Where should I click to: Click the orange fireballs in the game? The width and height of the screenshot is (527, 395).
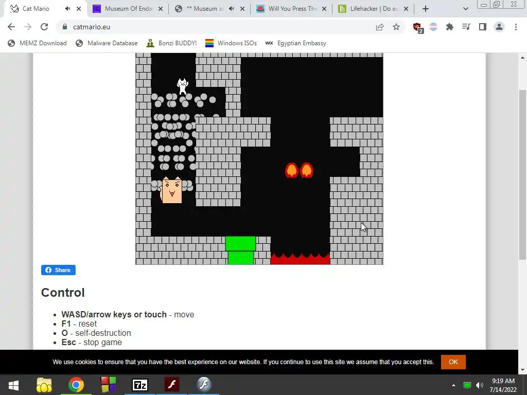[x=299, y=170]
